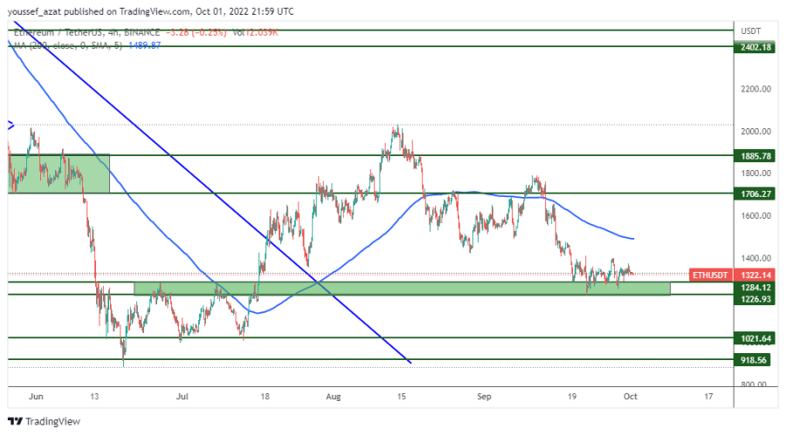Click the TradingView logo icon
786x435 pixels.
[15, 421]
